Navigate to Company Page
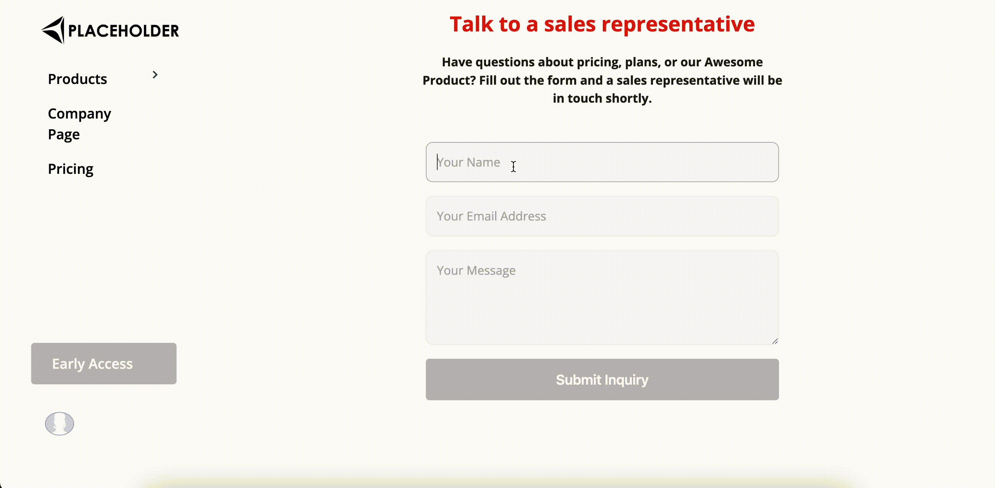This screenshot has height=488, width=995. pyautogui.click(x=79, y=123)
